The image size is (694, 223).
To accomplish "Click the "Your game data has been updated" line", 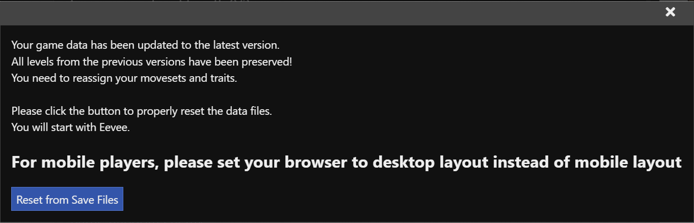I will [x=145, y=45].
